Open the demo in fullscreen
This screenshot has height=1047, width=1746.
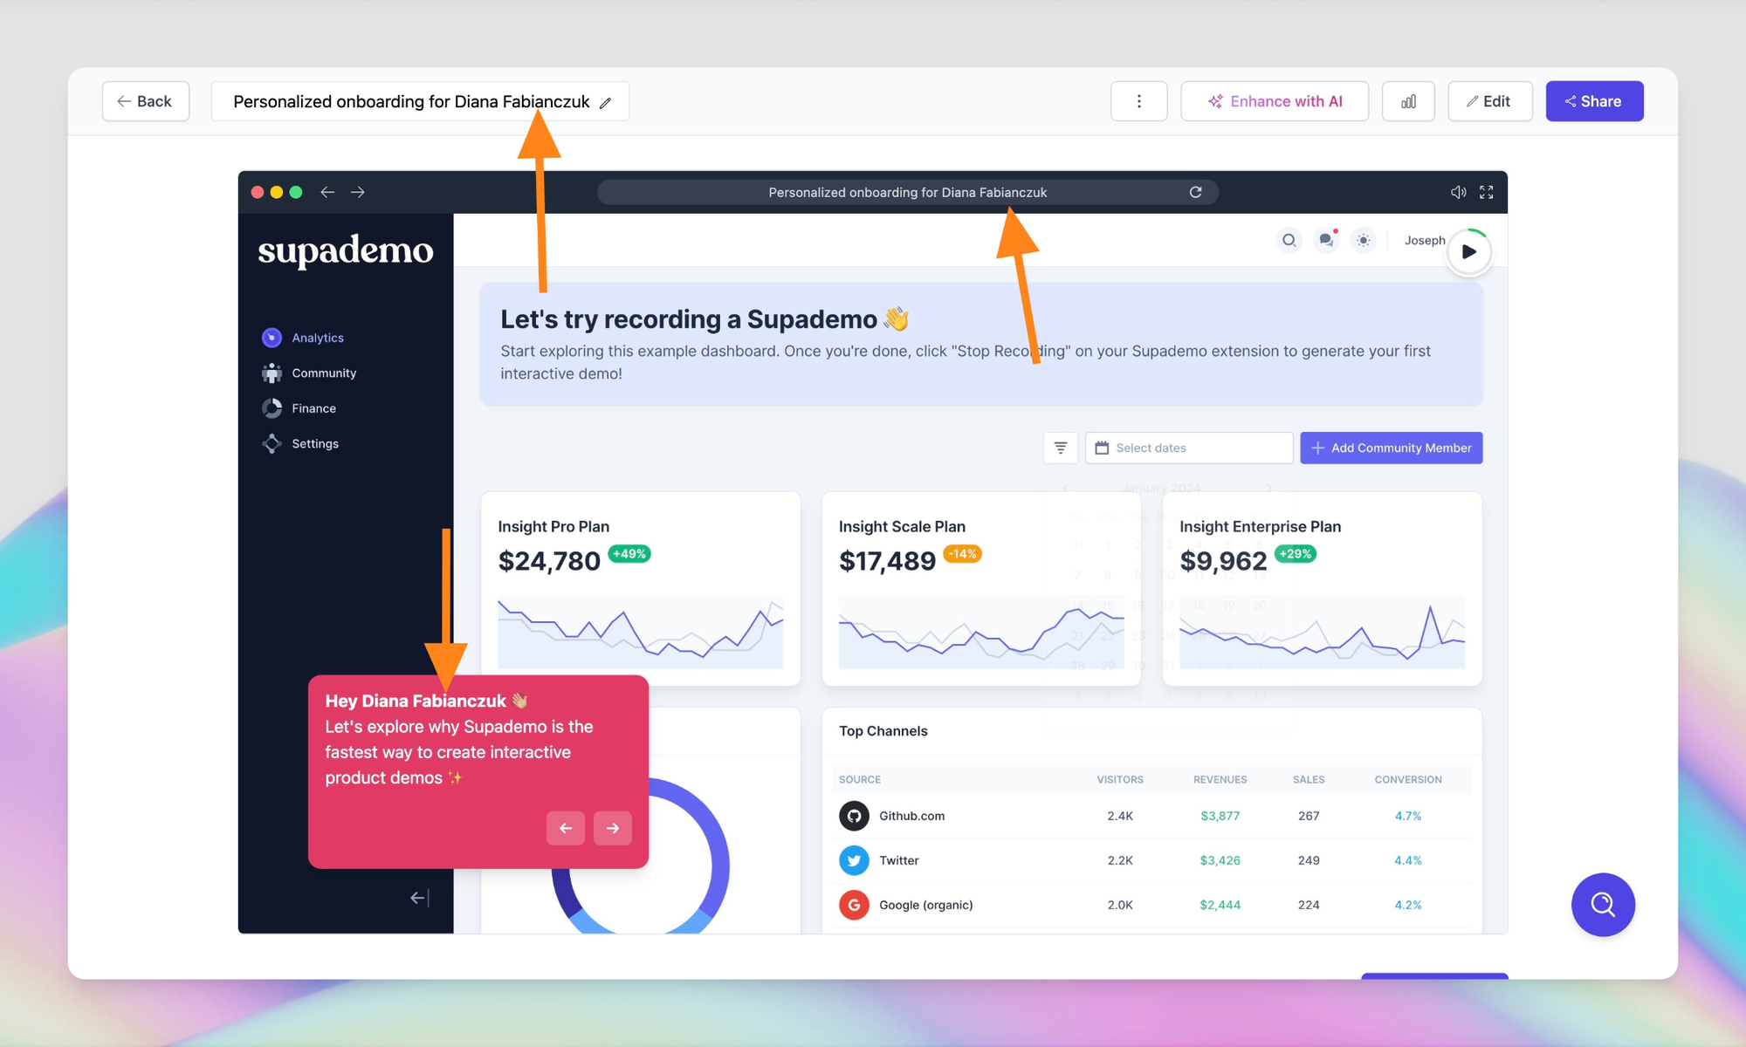[x=1487, y=192]
